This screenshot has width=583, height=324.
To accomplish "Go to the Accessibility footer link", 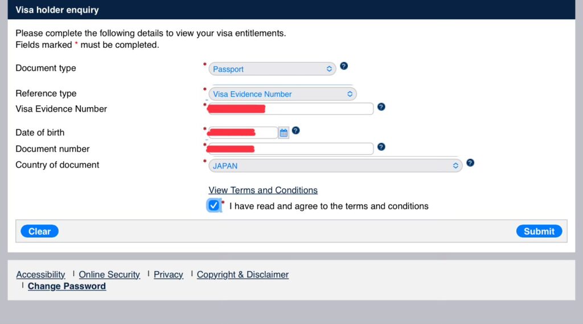I will (40, 274).
